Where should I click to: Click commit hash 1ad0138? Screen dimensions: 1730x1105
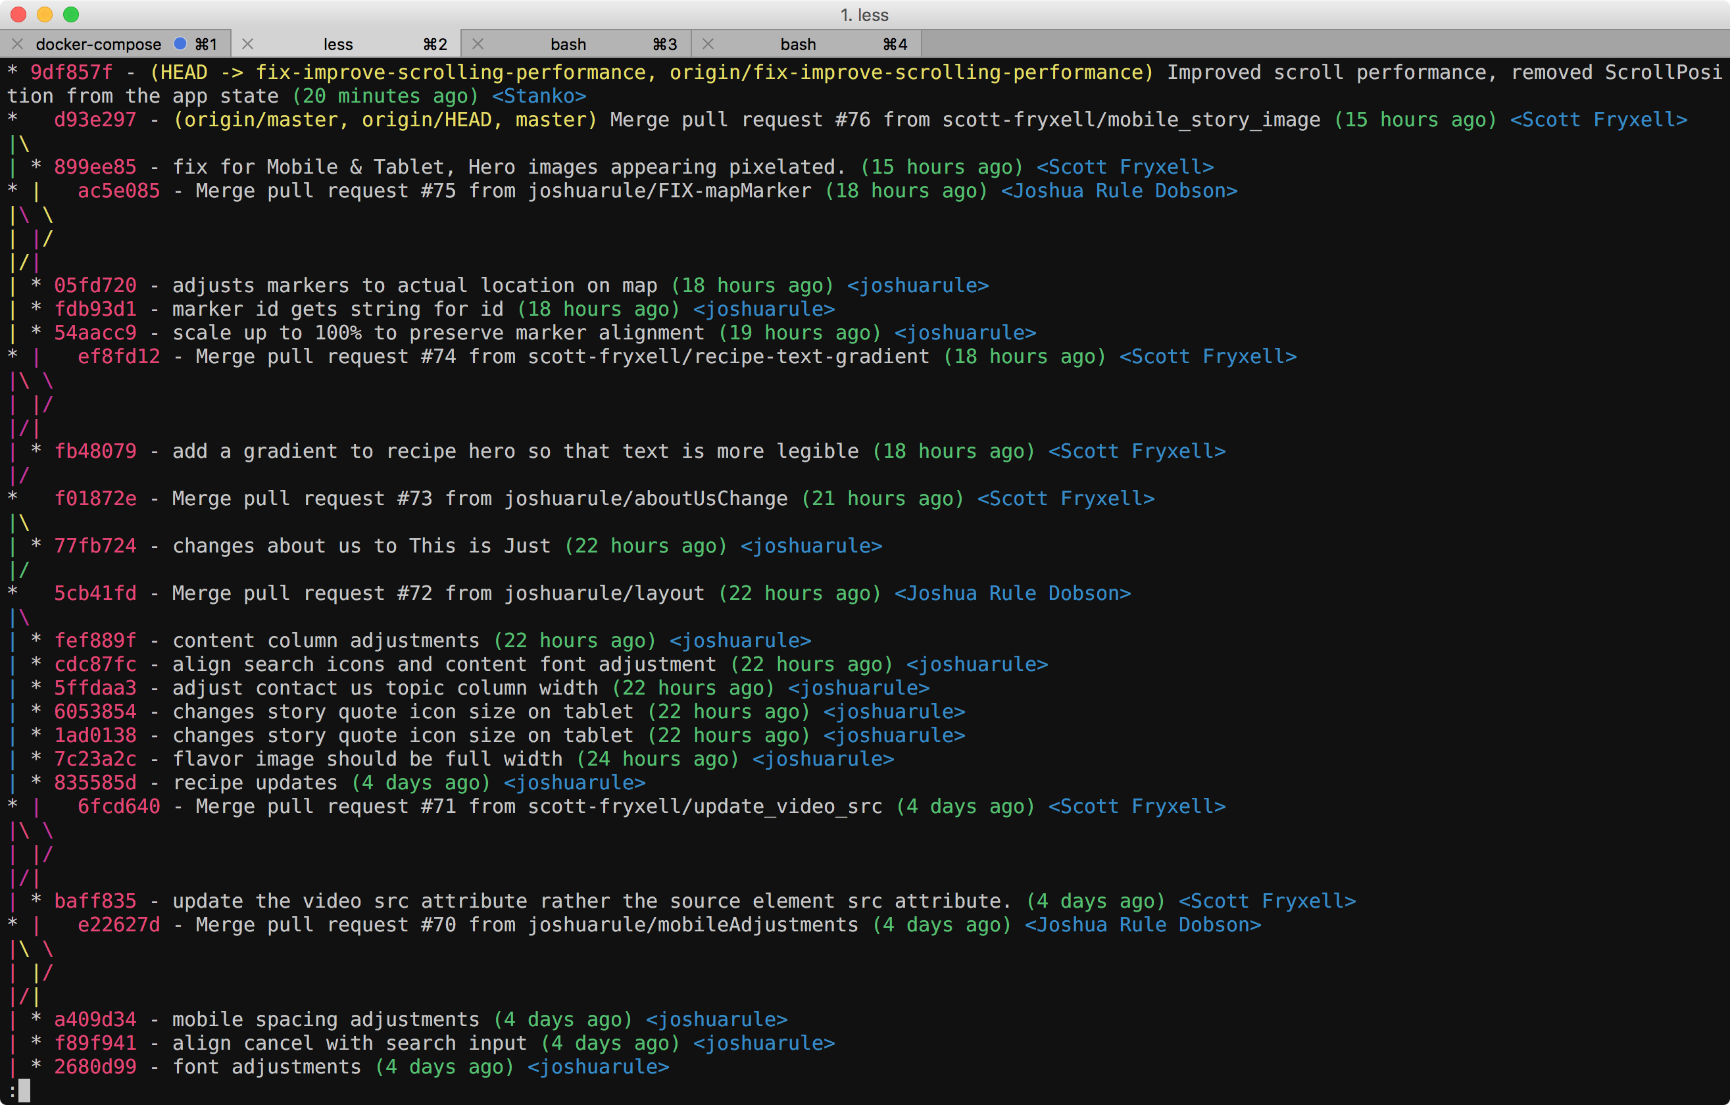[x=95, y=737]
